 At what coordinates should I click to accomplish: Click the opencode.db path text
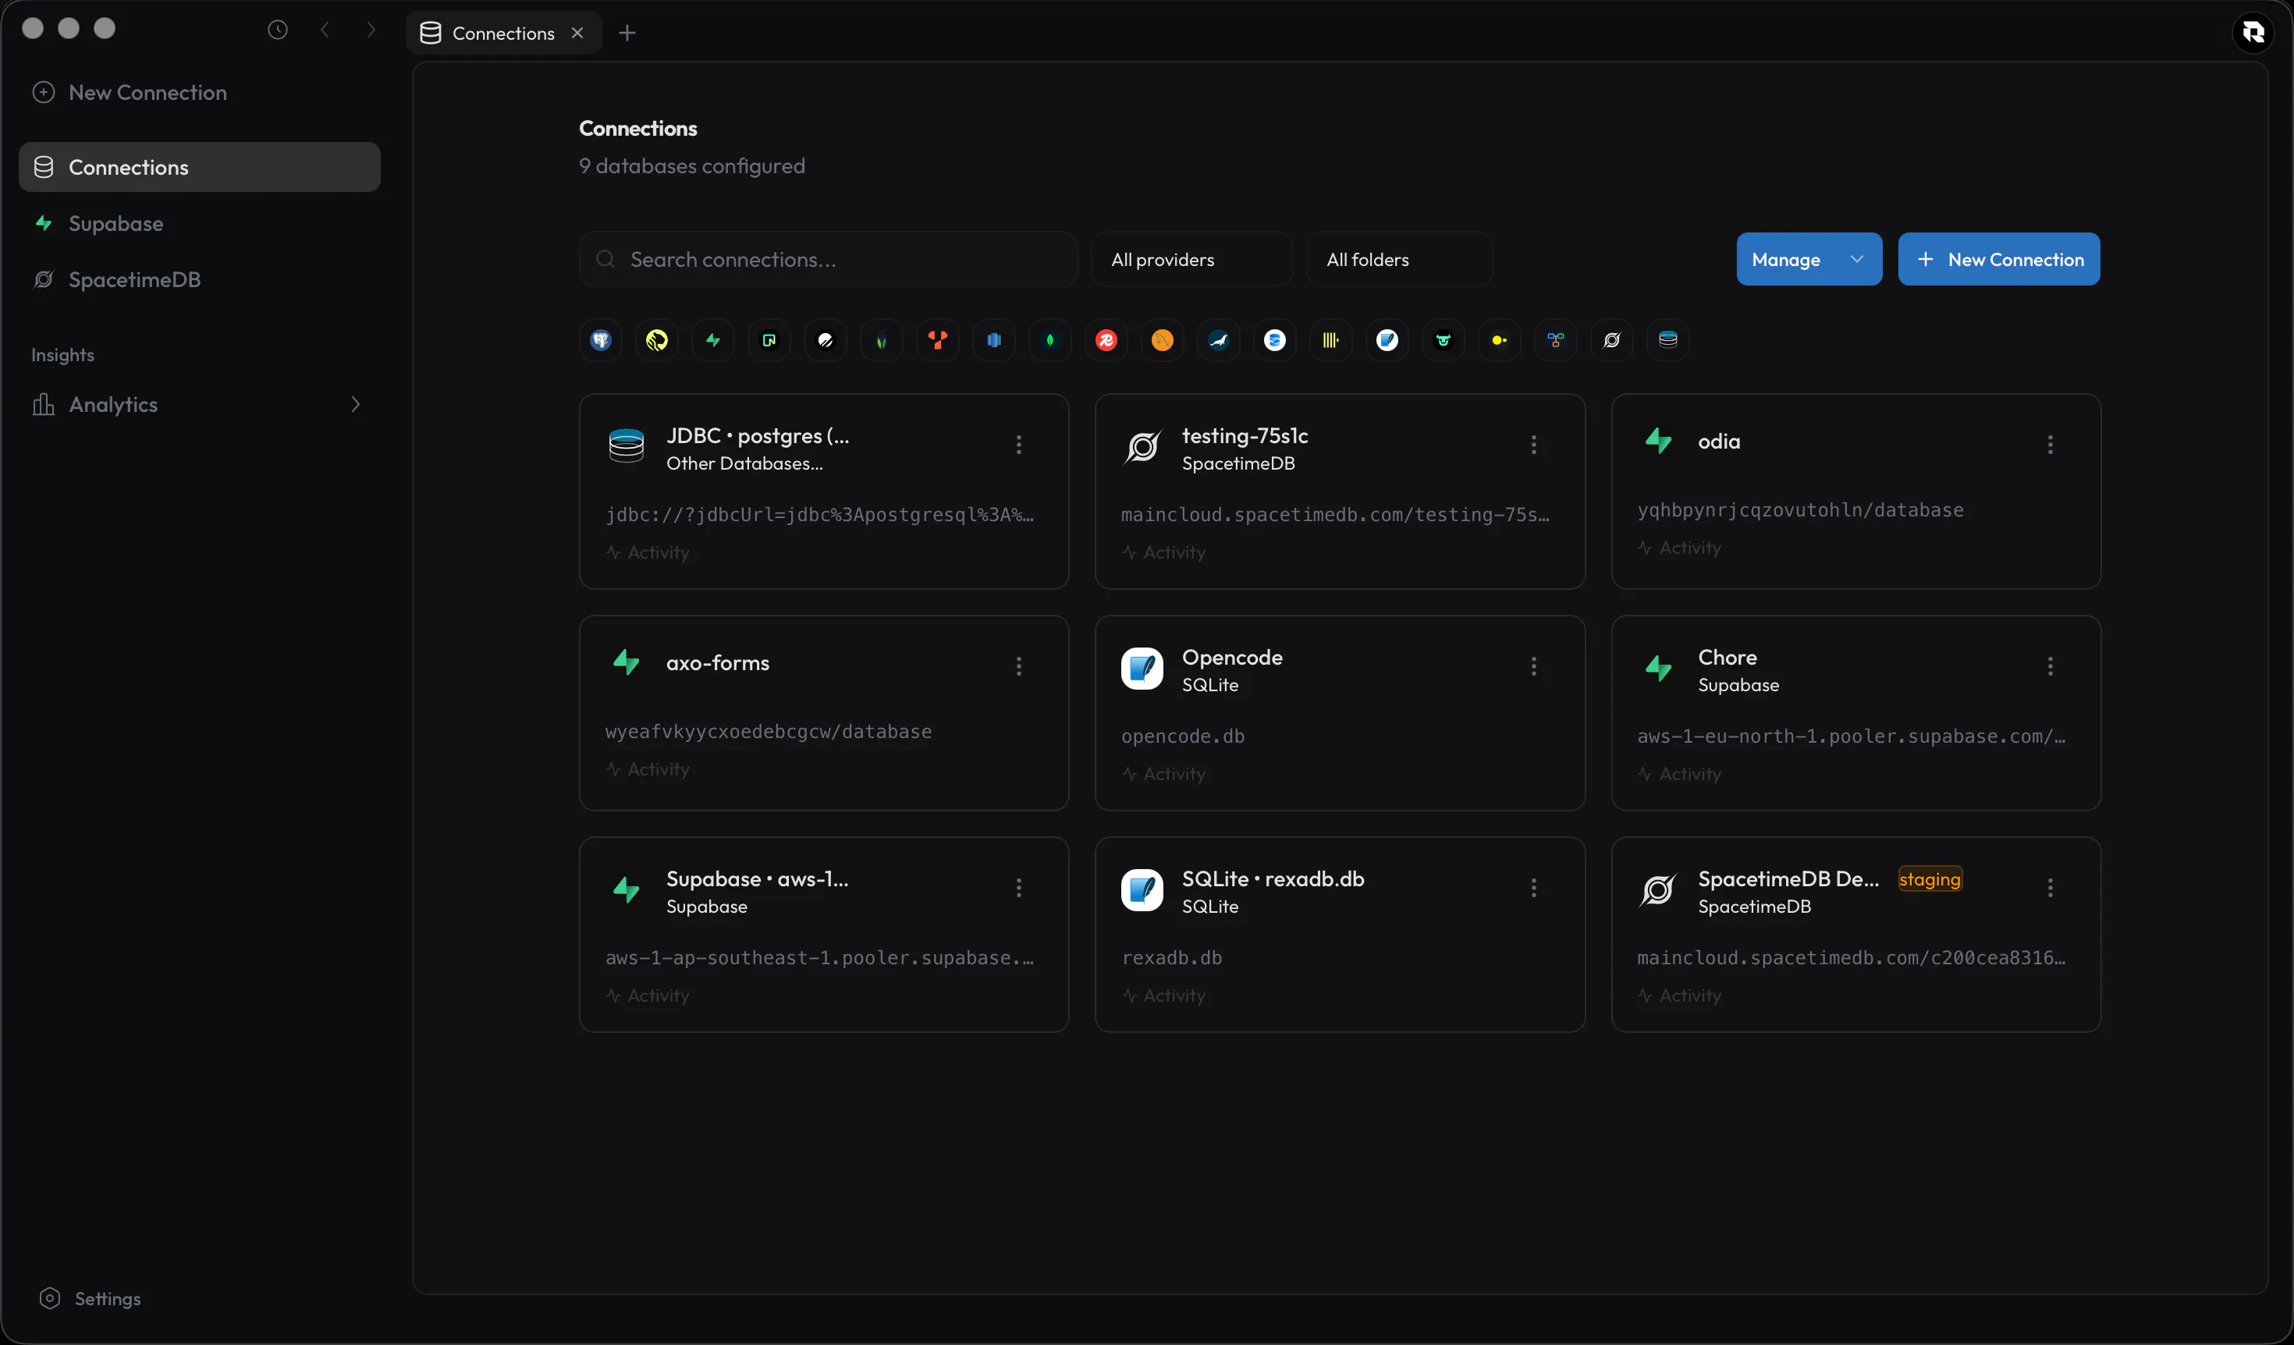pyautogui.click(x=1183, y=736)
